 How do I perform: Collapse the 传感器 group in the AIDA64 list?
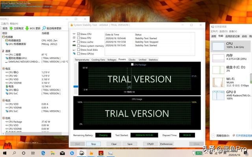pyautogui.click(x=4, y=37)
